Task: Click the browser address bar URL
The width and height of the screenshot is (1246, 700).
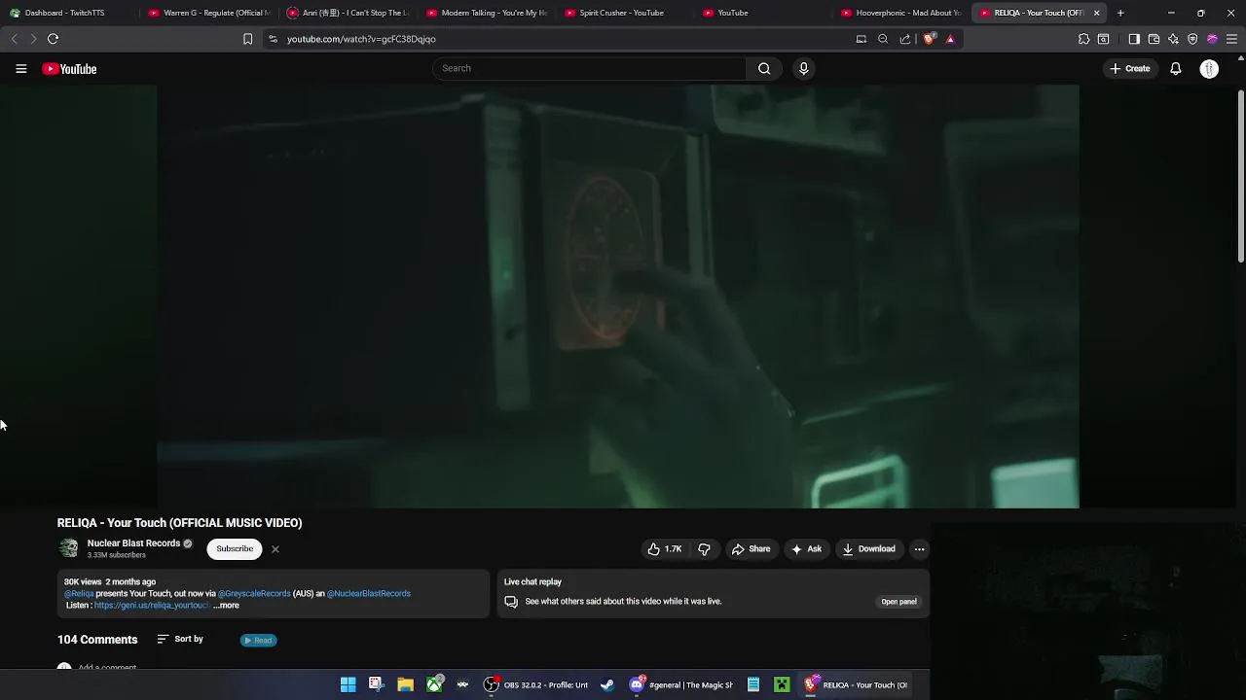Action: tap(361, 39)
